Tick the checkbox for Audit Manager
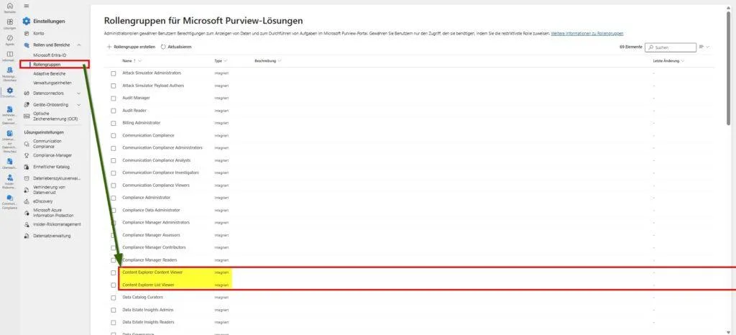 113,98
